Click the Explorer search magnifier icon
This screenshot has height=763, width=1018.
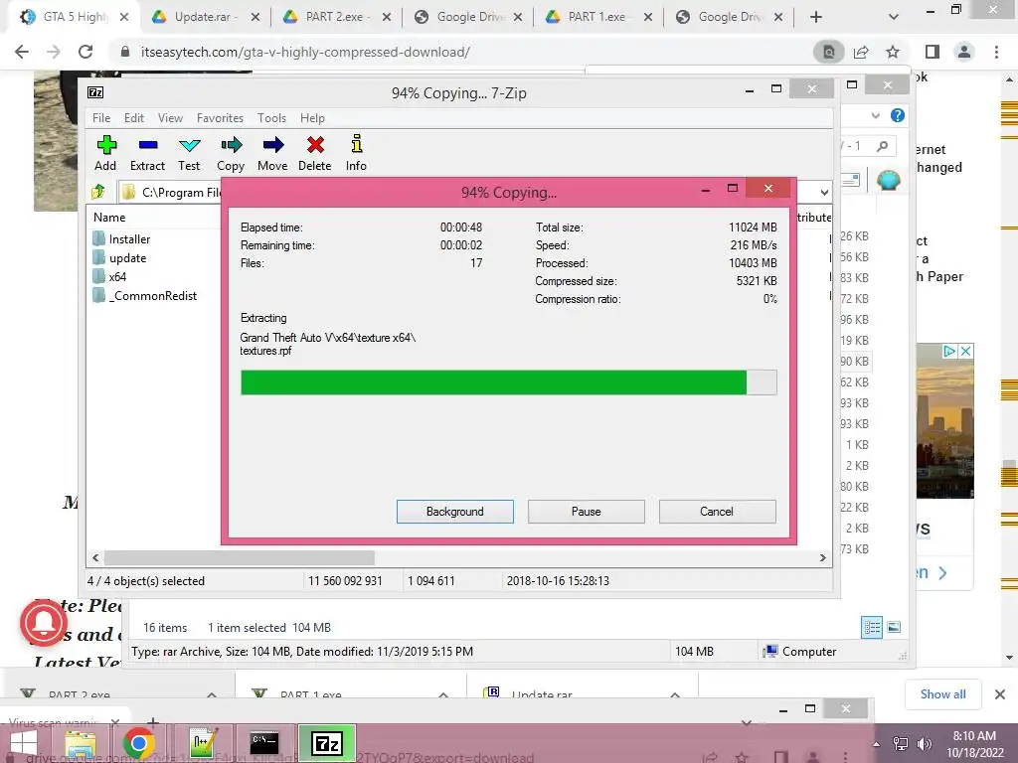(882, 146)
